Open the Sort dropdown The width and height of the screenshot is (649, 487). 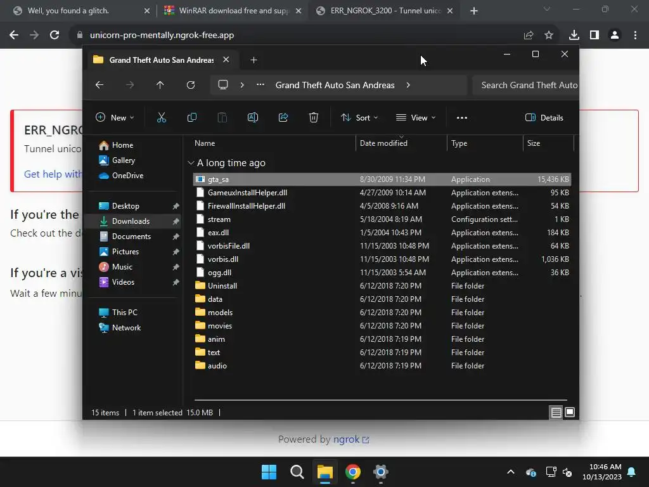[359, 117]
